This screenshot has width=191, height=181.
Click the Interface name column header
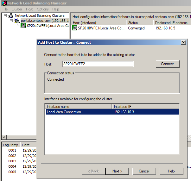tap(78, 107)
